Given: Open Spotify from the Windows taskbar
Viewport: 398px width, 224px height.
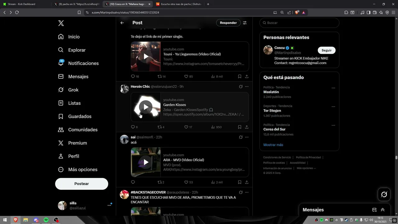Looking at the screenshot, I should tap(46, 220).
